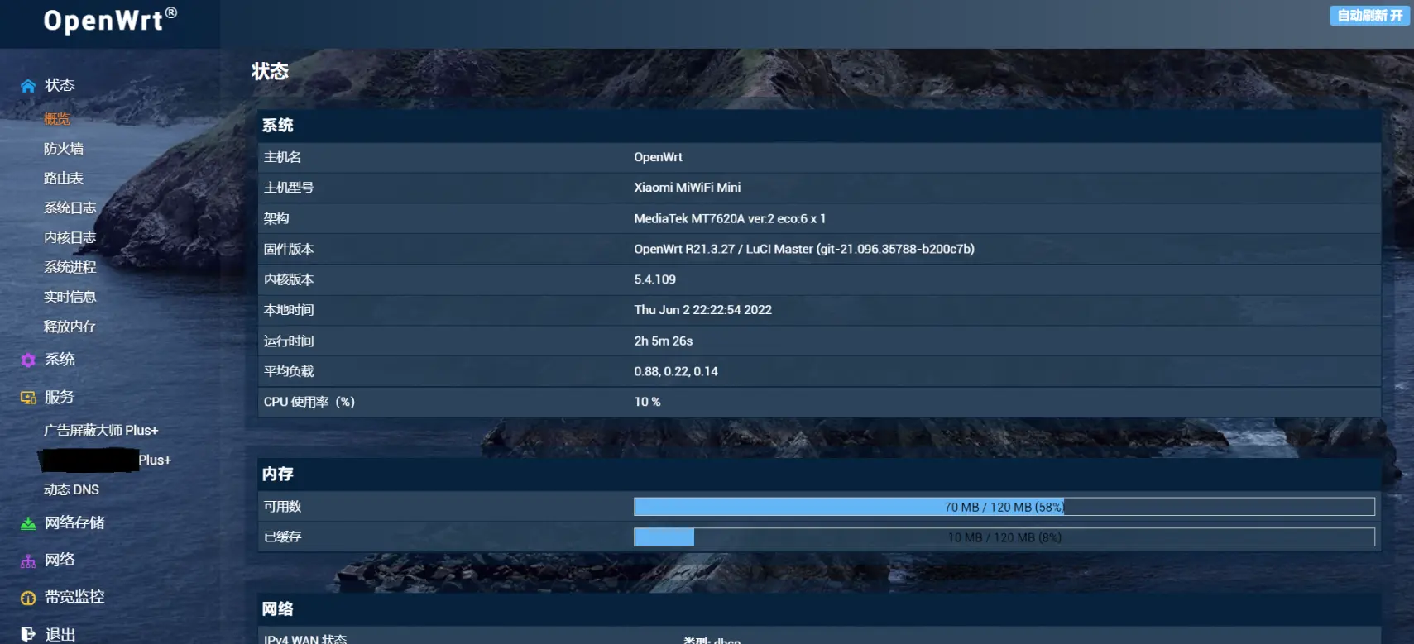Image resolution: width=1414 pixels, height=644 pixels.
Task: Click the OpenWrt logo in header
Action: click(110, 20)
